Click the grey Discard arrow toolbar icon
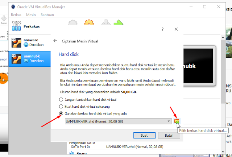Viewport: 232px width, 157px height. pyautogui.click(x=106, y=22)
